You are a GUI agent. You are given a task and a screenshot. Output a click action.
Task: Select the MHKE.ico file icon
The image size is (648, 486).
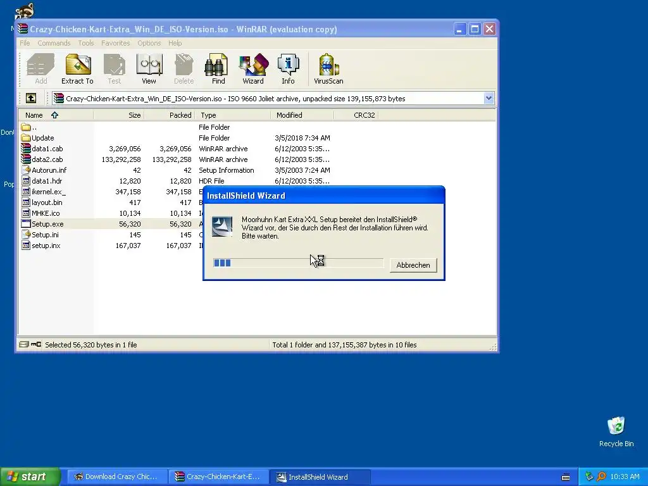pyautogui.click(x=26, y=213)
